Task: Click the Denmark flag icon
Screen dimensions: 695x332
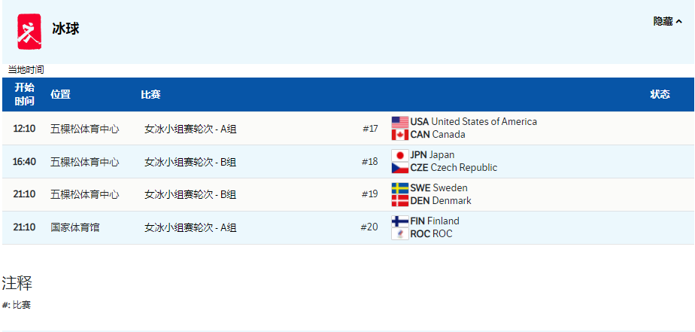Action: pos(399,201)
